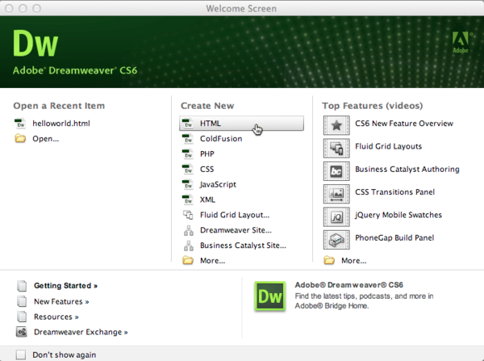This screenshot has height=361, width=484.
Task: Click the Fluid Grid Layouts video icon
Action: [336, 147]
